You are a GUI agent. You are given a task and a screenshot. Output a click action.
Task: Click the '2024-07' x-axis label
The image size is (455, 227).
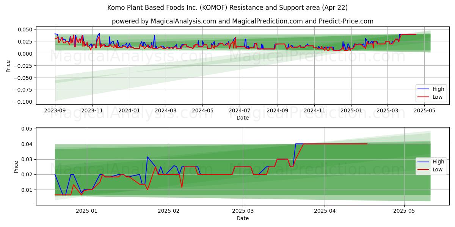pos(240,110)
